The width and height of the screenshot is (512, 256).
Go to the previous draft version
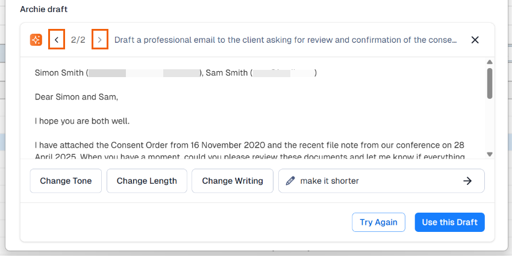pos(57,40)
